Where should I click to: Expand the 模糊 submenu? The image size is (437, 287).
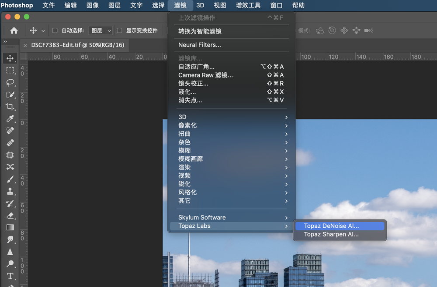232,150
